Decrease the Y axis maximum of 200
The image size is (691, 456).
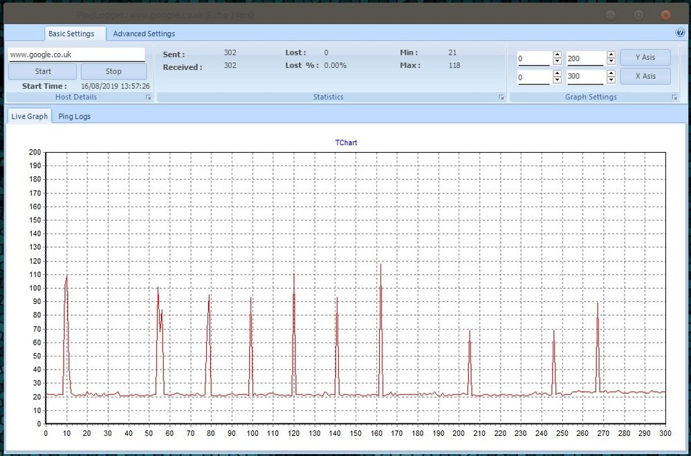[x=611, y=62]
